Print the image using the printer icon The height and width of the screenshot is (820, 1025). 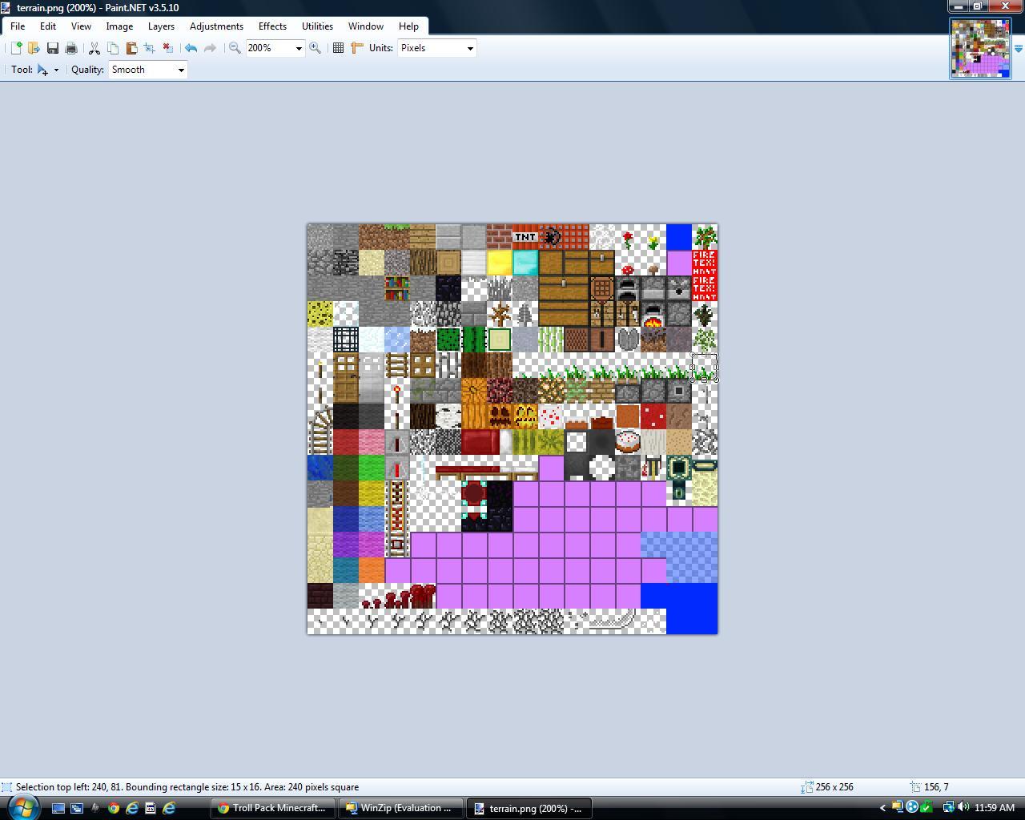coord(71,48)
